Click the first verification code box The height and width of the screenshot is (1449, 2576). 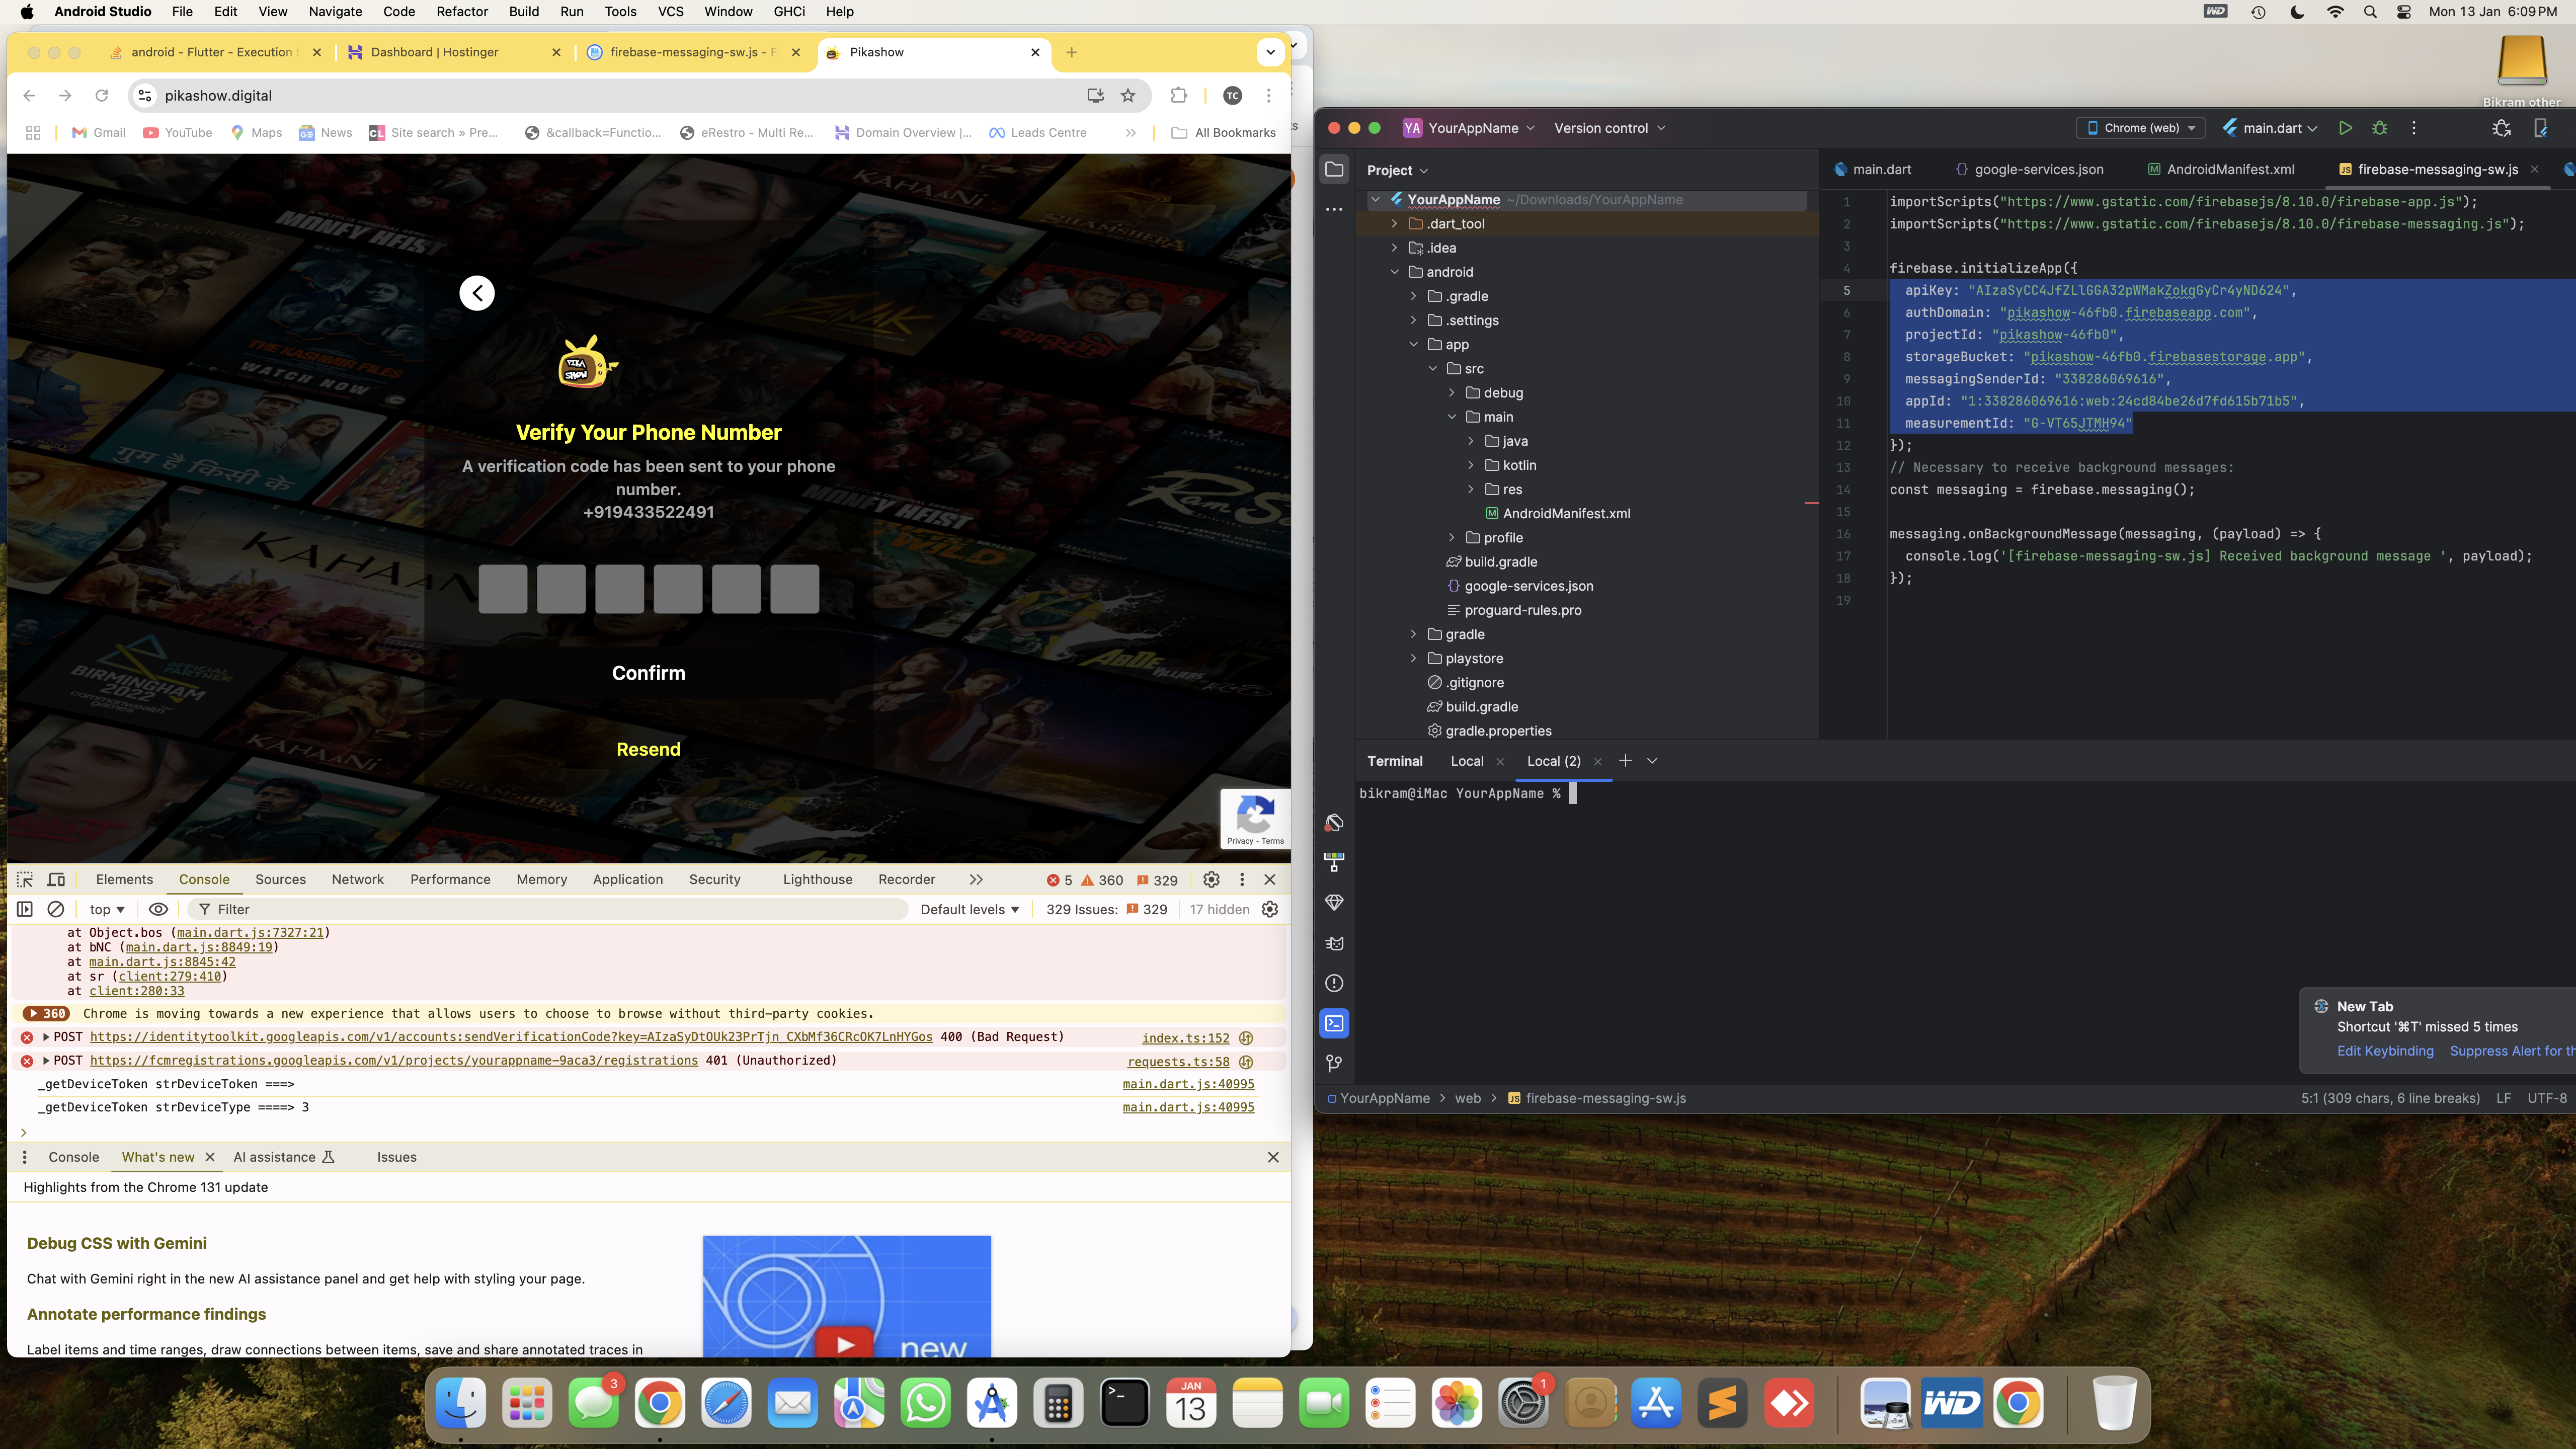pyautogui.click(x=503, y=589)
